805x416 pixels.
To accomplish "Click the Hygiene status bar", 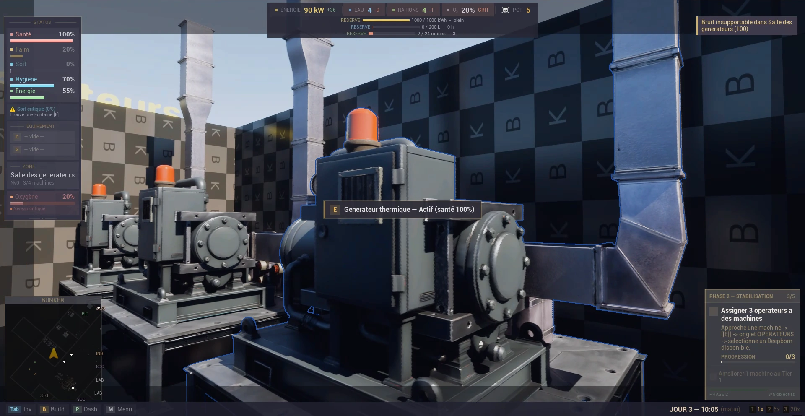I will click(32, 86).
